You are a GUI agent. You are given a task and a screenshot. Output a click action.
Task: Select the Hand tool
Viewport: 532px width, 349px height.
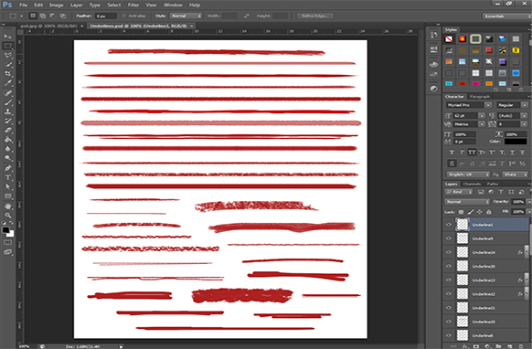click(7, 206)
